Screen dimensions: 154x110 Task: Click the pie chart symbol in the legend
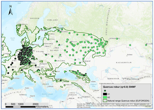(105, 91)
